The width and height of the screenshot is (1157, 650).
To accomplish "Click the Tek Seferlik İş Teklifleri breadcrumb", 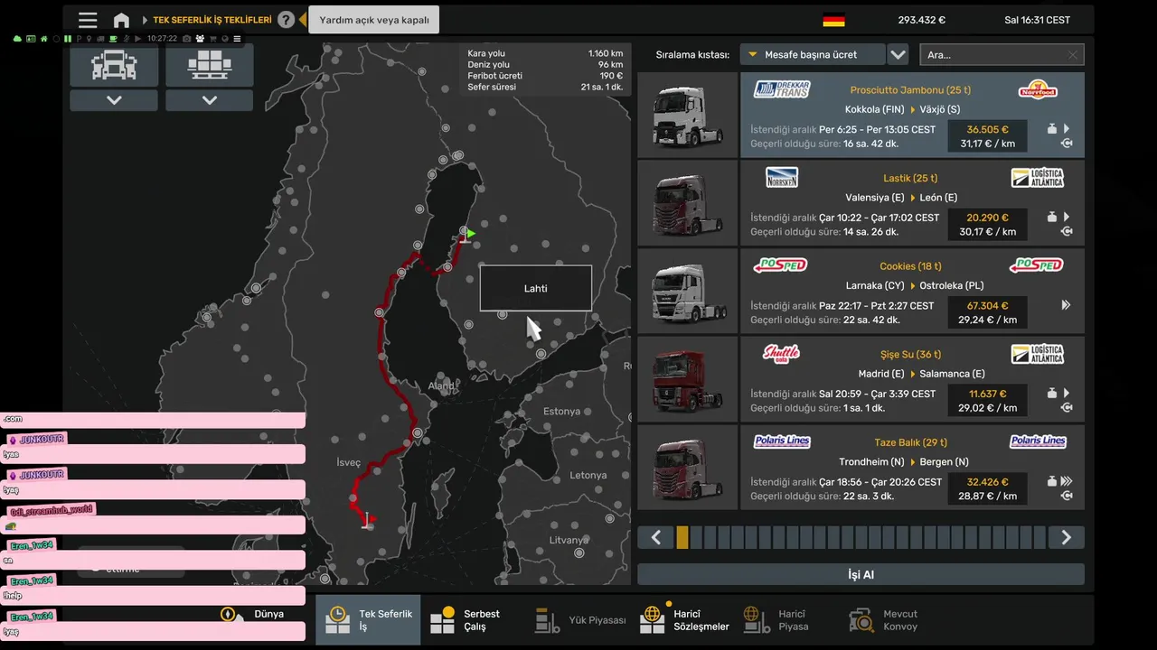I will click(x=212, y=20).
